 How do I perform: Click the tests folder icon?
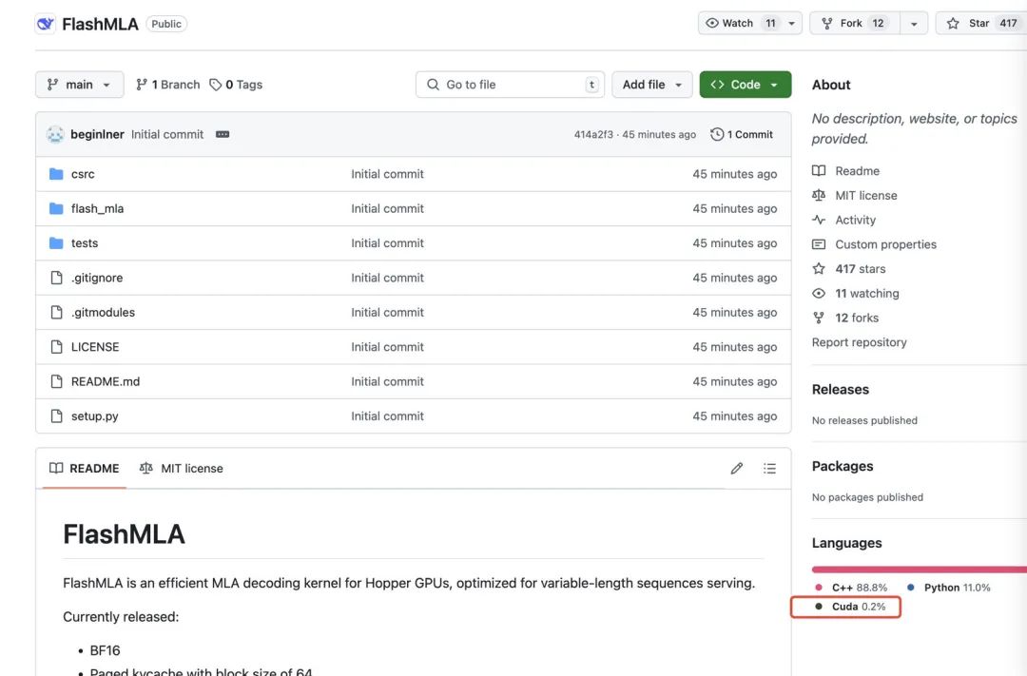pyautogui.click(x=56, y=243)
